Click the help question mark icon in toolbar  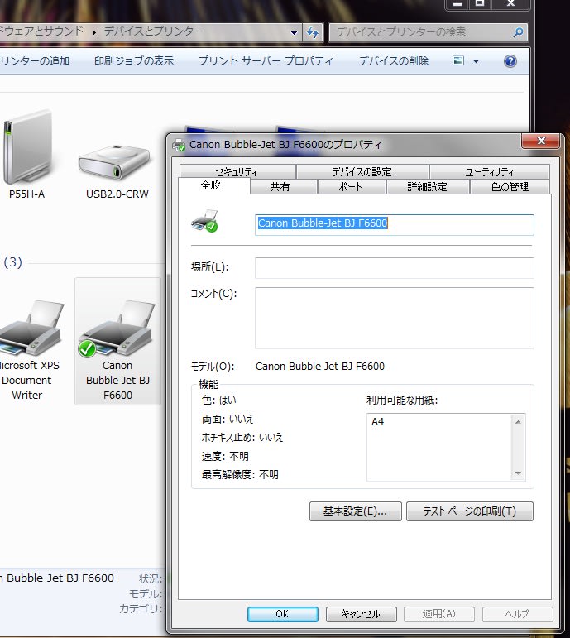coord(510,61)
